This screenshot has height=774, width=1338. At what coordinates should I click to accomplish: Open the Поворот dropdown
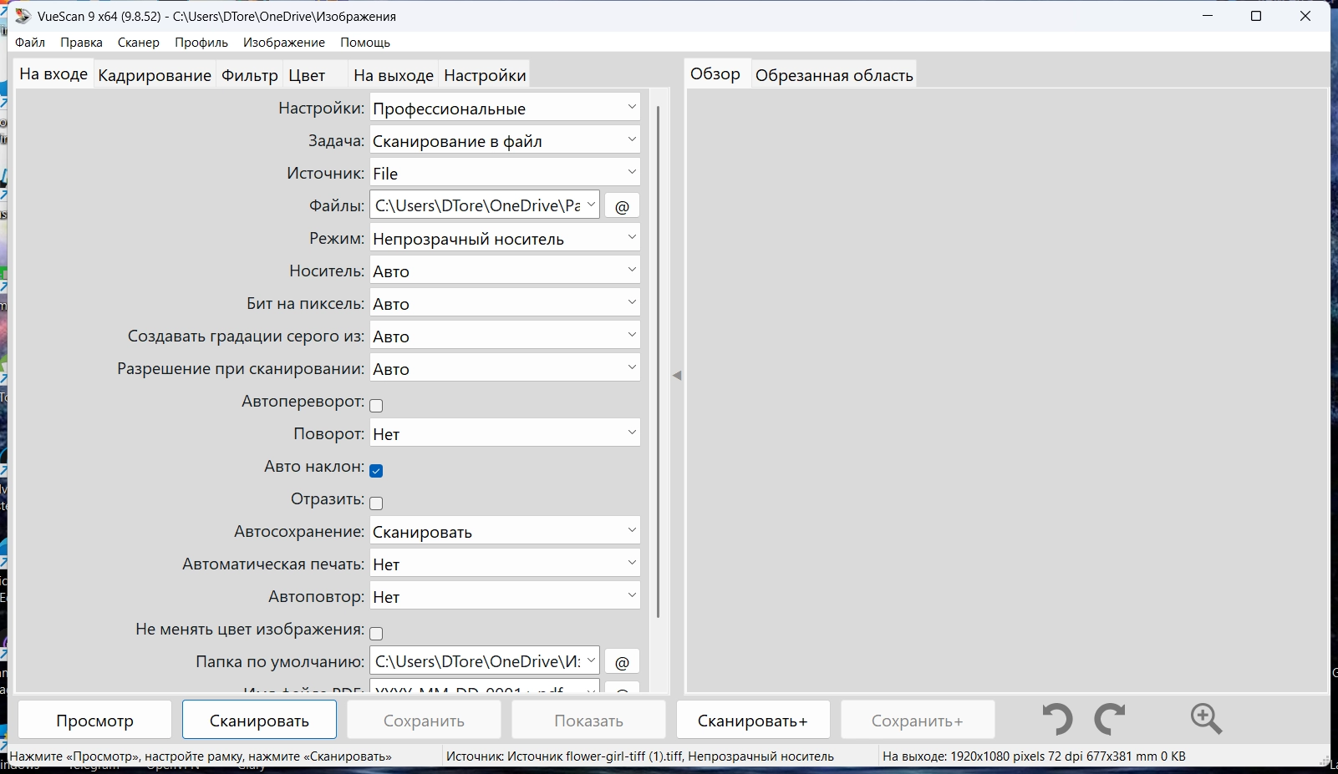(505, 434)
